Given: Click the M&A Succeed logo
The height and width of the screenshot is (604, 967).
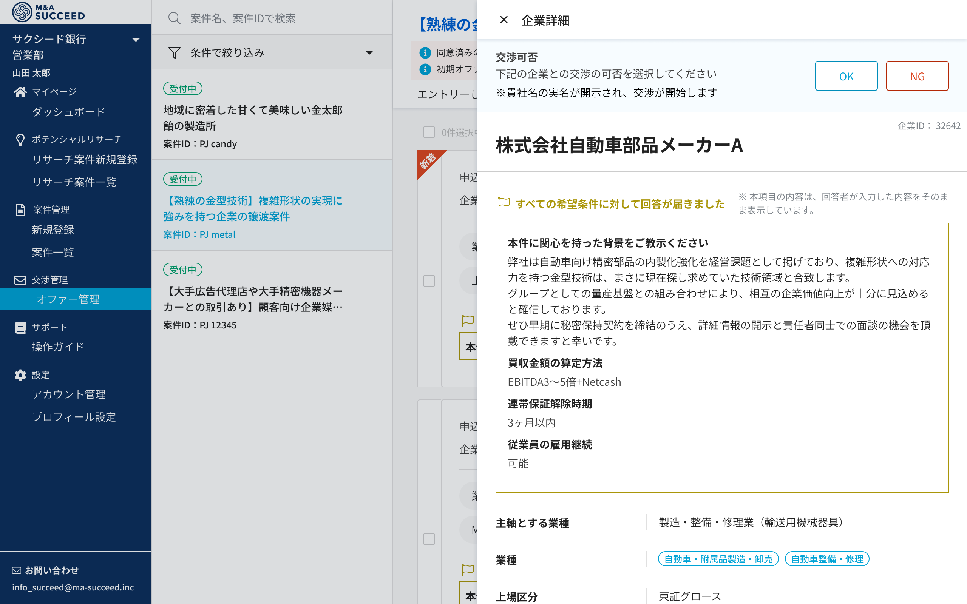Looking at the screenshot, I should click(48, 12).
